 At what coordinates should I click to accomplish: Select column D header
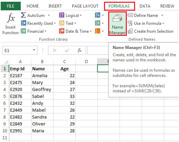click(x=86, y=62)
